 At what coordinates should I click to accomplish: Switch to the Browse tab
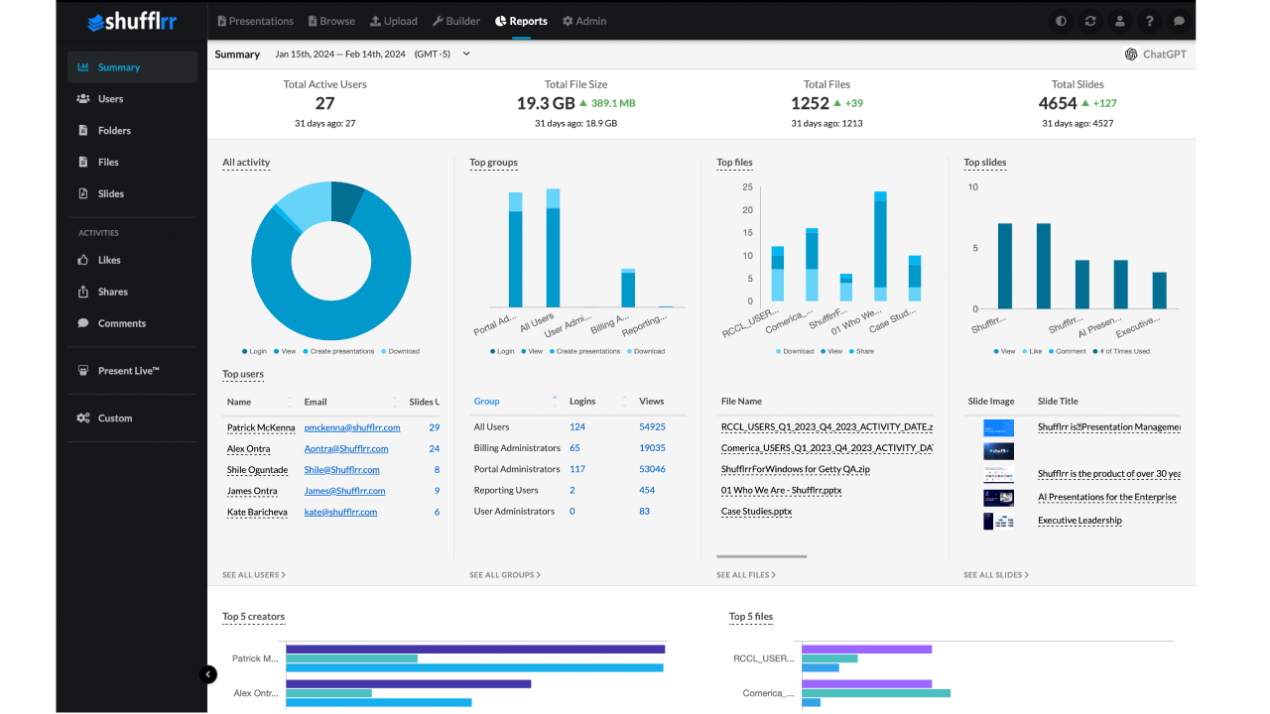click(331, 21)
